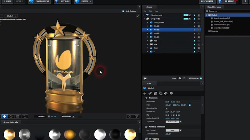This screenshot has width=250, height=140.
Task: Open the Extrusion Model group number dropdown
Action: [x=190, y=15]
